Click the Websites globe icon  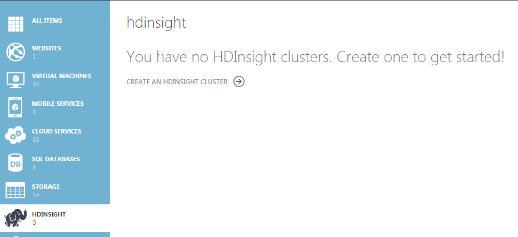pyautogui.click(x=16, y=52)
